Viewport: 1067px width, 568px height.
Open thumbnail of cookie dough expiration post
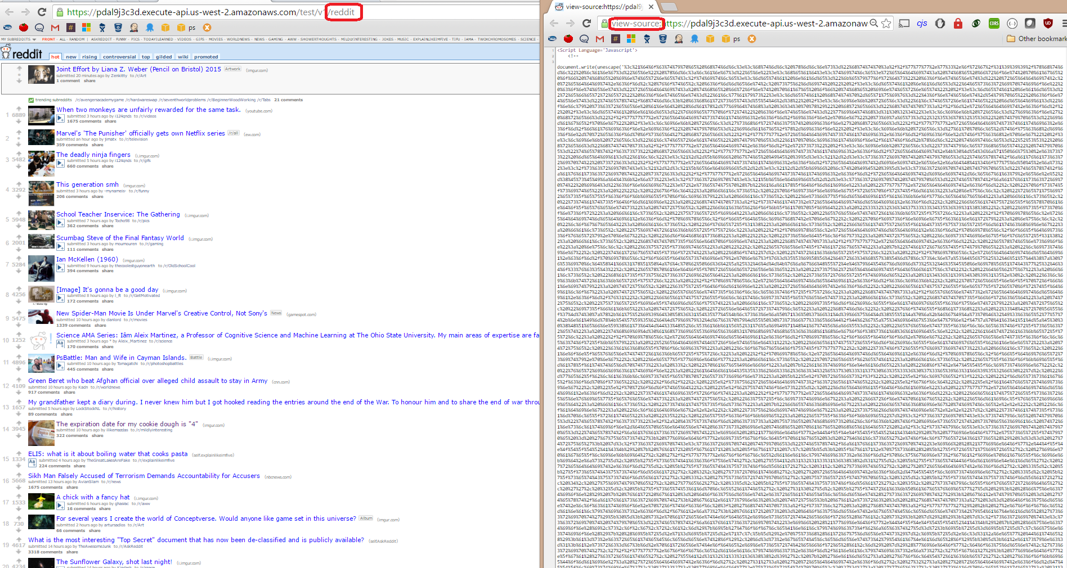click(x=41, y=432)
